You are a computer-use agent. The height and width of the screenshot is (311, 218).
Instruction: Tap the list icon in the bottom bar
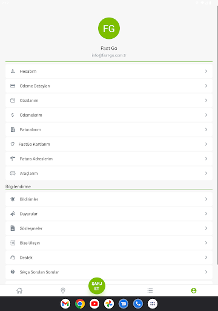[150, 290]
